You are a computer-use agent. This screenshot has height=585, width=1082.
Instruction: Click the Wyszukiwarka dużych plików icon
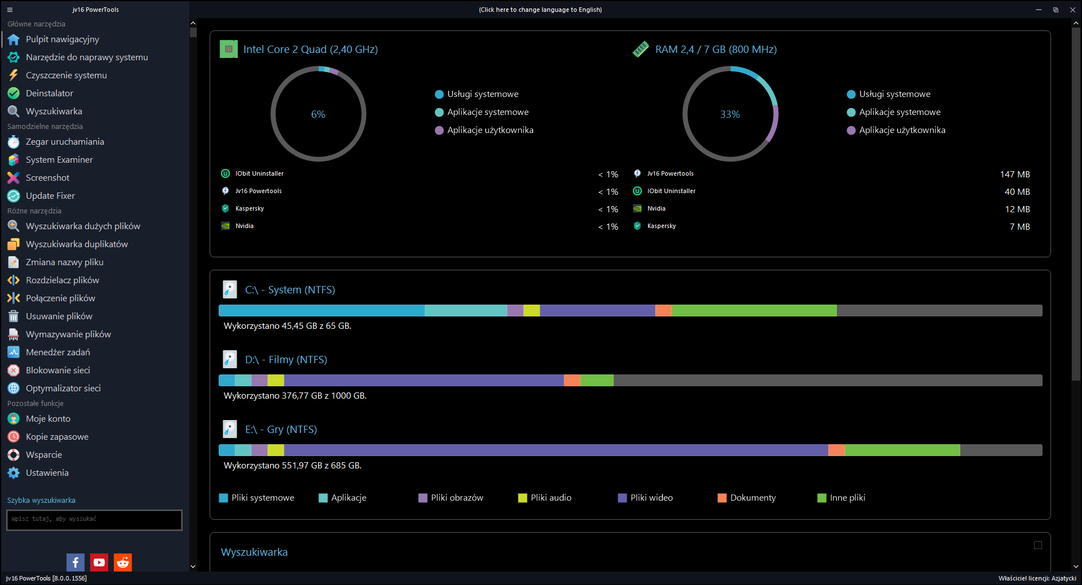click(14, 226)
